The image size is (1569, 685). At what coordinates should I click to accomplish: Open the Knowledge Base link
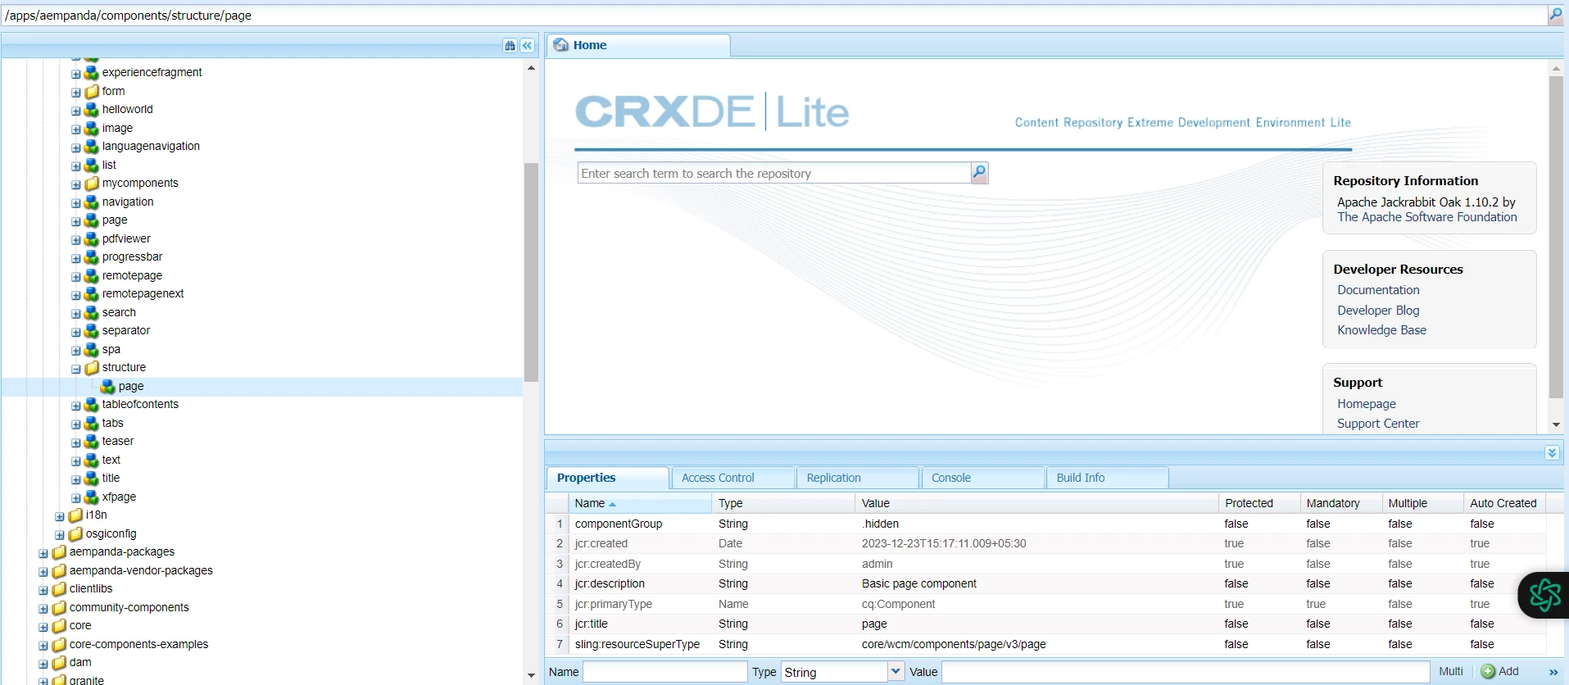point(1381,330)
